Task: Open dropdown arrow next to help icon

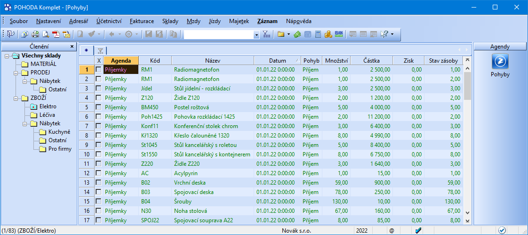Action: tap(392, 34)
